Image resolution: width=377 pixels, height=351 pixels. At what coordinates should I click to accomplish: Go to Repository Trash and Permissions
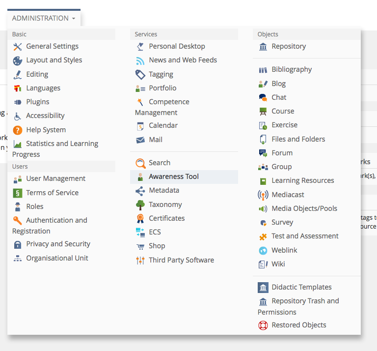pyautogui.click(x=305, y=301)
